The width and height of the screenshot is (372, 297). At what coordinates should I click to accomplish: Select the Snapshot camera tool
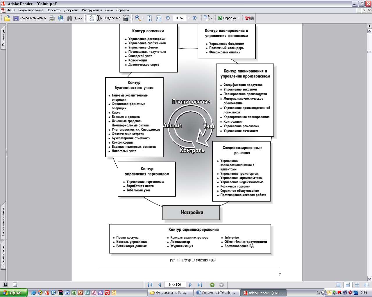click(126, 18)
